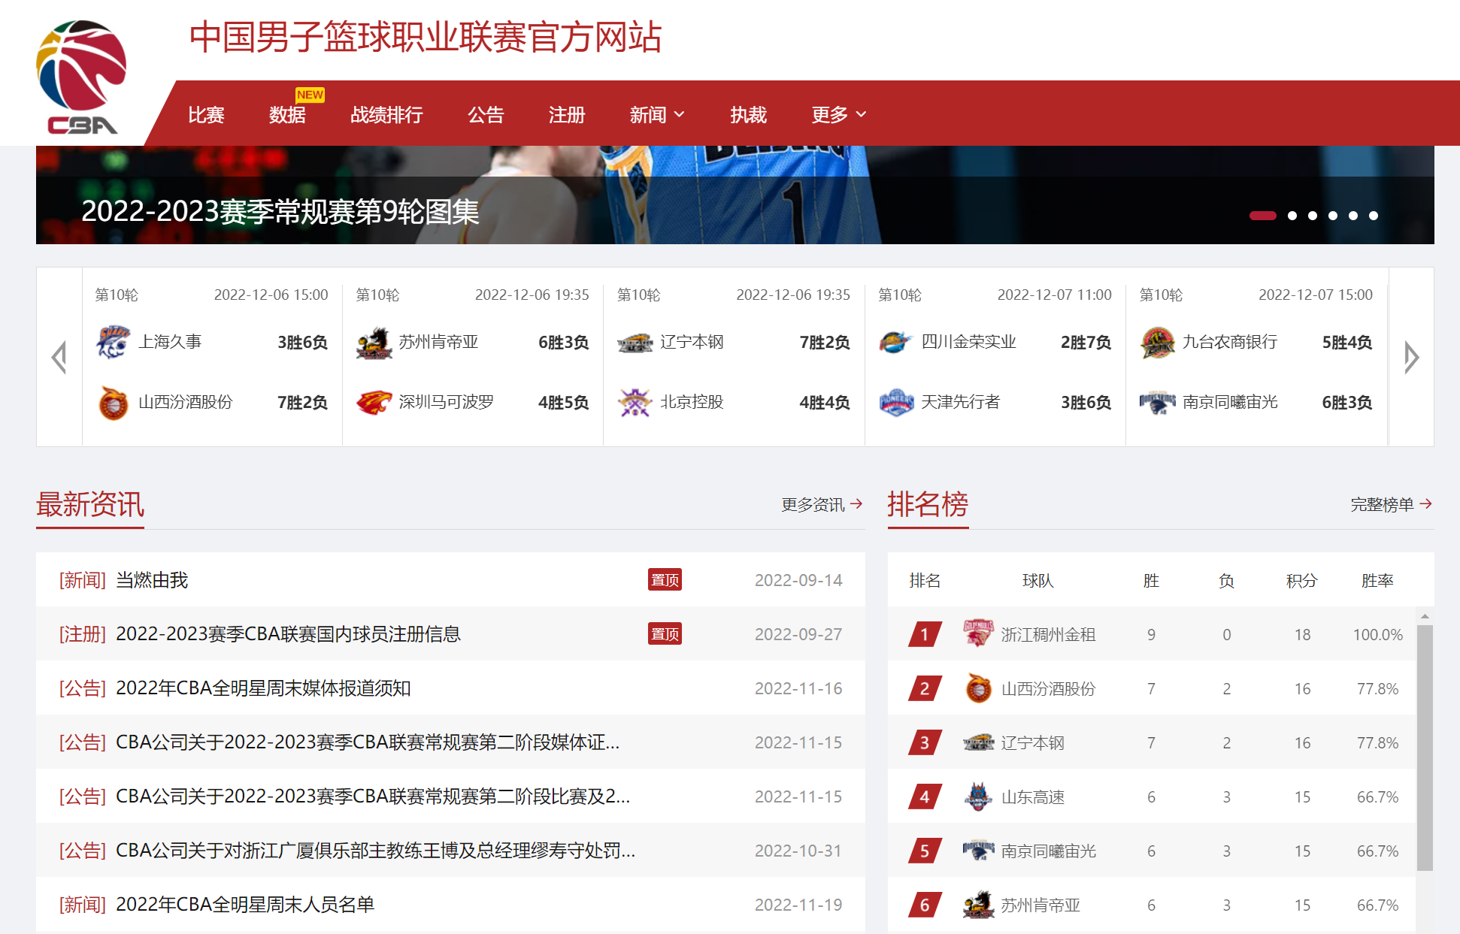1460x934 pixels.
Task: Click the Shanxi Fenjiu logo in match card
Action: tap(113, 402)
